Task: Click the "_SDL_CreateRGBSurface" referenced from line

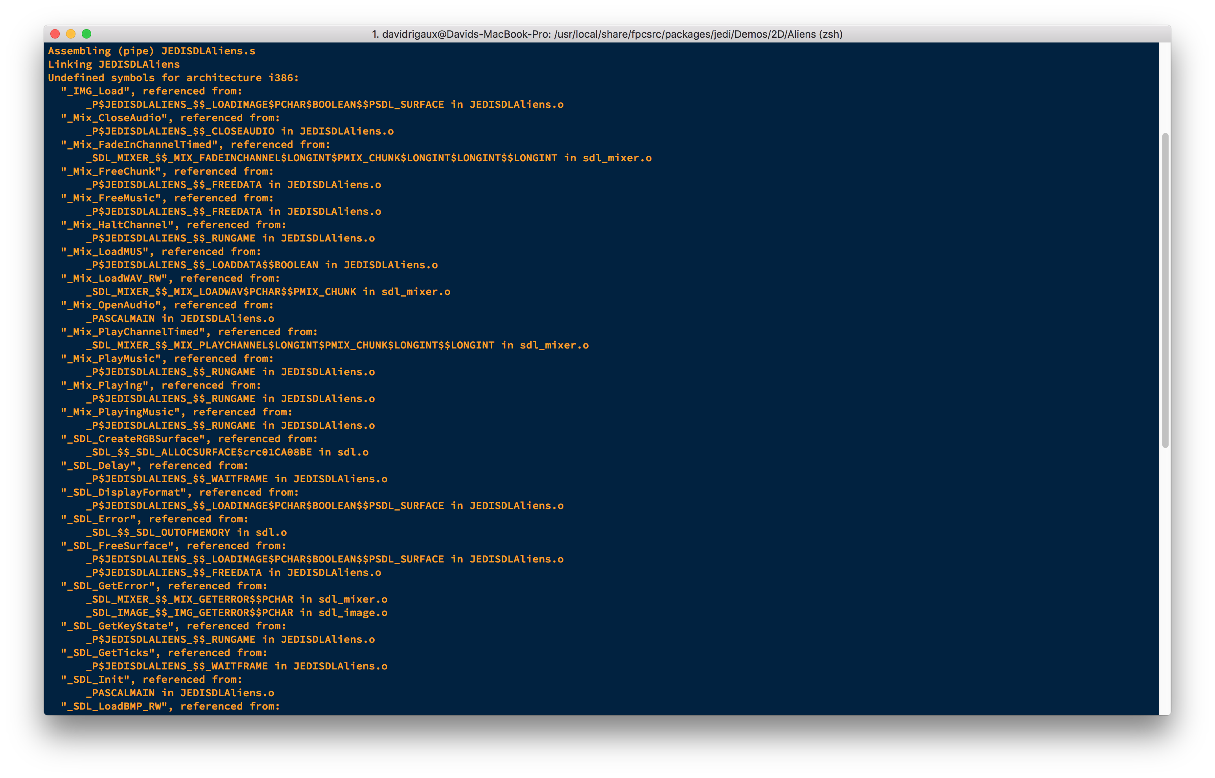Action: (190, 439)
